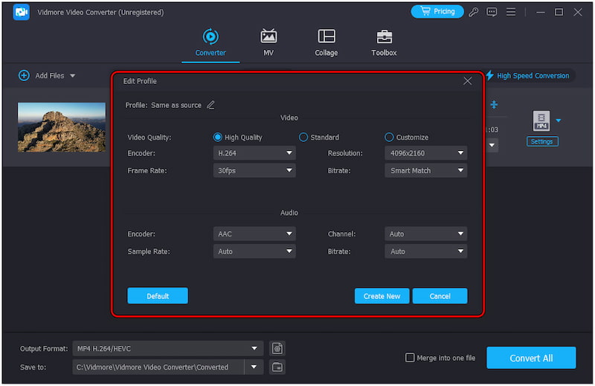The height and width of the screenshot is (386, 595).
Task: Click the Add Files plus icon
Action: (24, 75)
